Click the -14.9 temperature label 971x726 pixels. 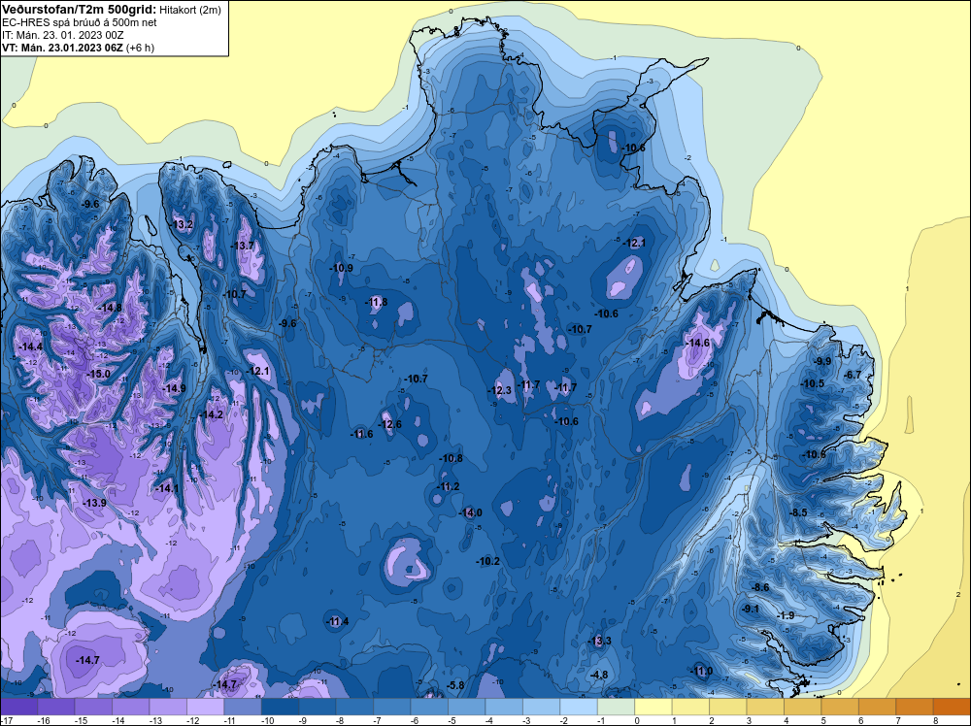point(174,388)
